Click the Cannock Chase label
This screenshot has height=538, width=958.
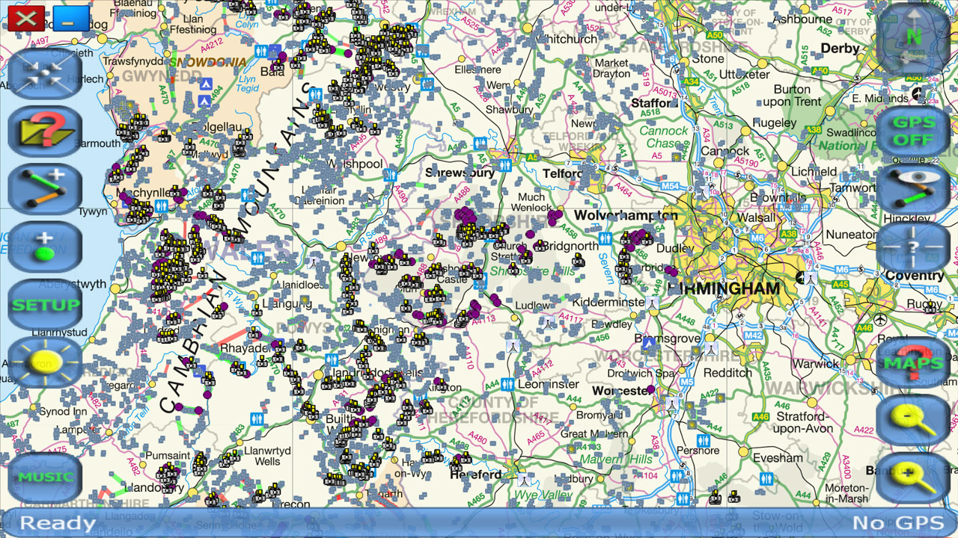(663, 137)
